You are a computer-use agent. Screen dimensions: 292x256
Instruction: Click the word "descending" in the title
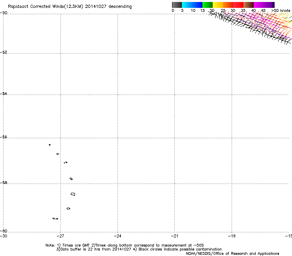click(x=120, y=7)
